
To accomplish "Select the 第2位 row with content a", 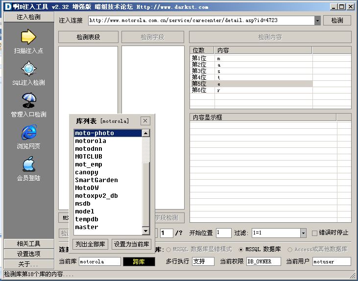I will pyautogui.click(x=251, y=65).
